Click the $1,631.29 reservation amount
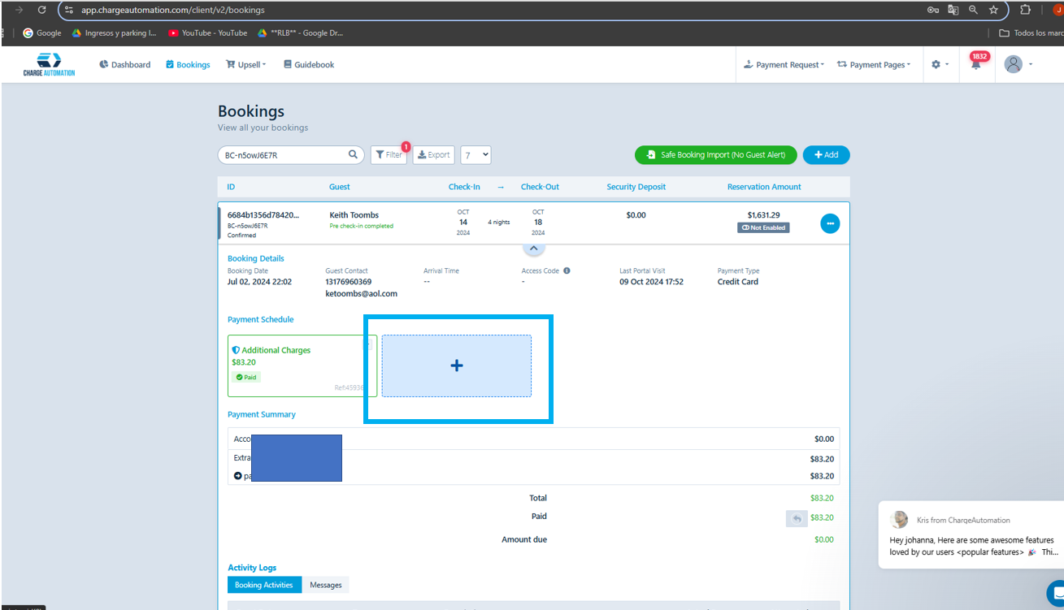The width and height of the screenshot is (1064, 610). pyautogui.click(x=763, y=215)
